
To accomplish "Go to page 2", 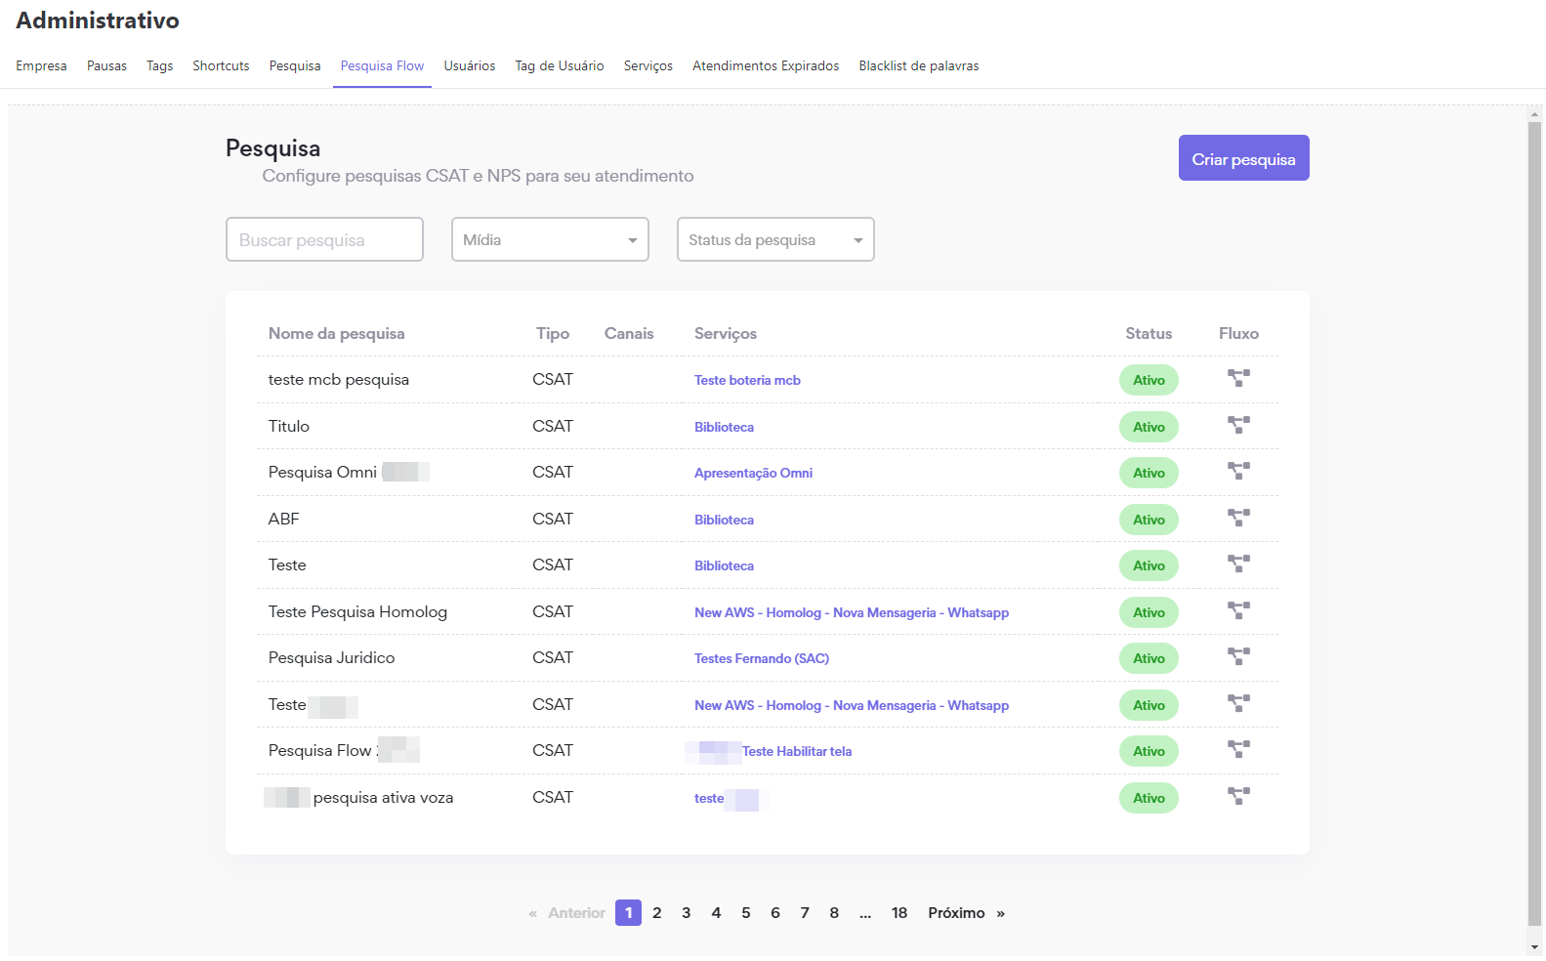I will (x=657, y=912).
